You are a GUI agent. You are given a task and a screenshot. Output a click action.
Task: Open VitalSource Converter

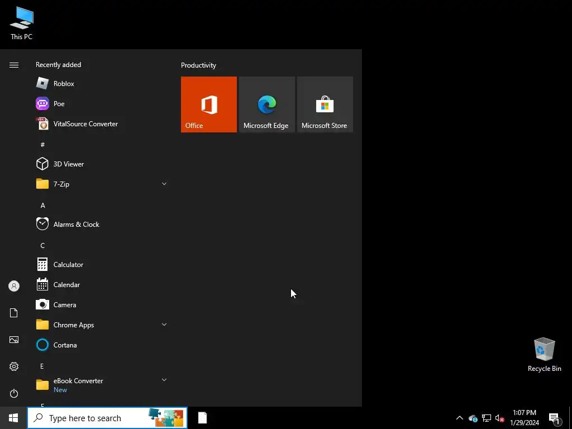point(102,123)
